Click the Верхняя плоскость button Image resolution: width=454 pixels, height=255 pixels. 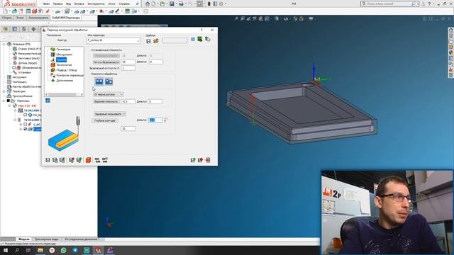coord(106,101)
